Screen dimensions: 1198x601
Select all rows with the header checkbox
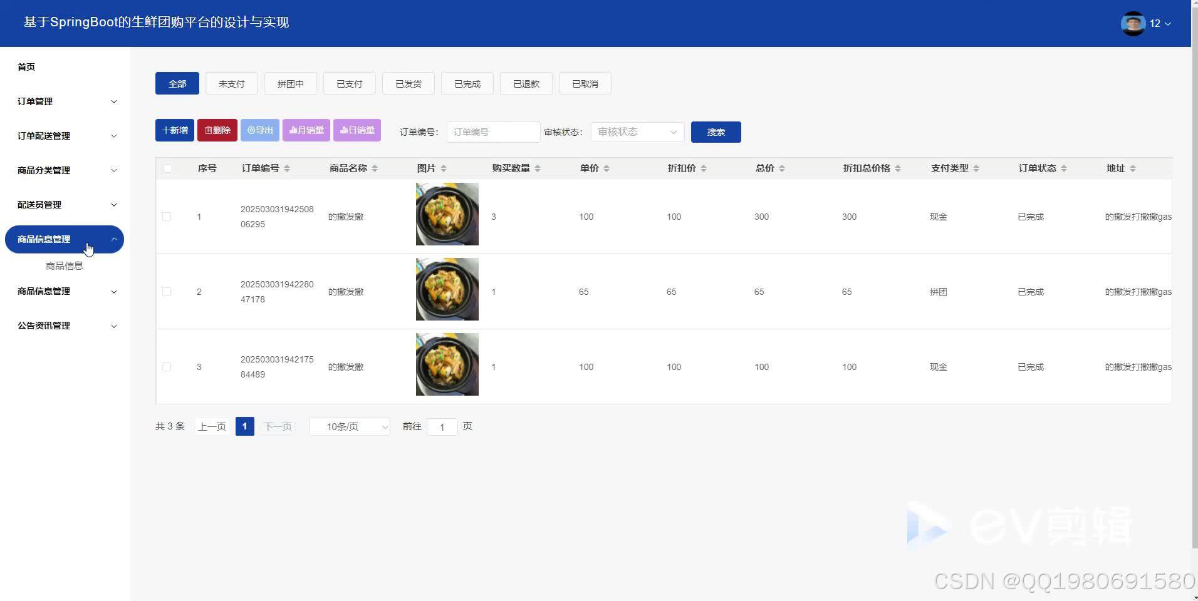point(167,168)
